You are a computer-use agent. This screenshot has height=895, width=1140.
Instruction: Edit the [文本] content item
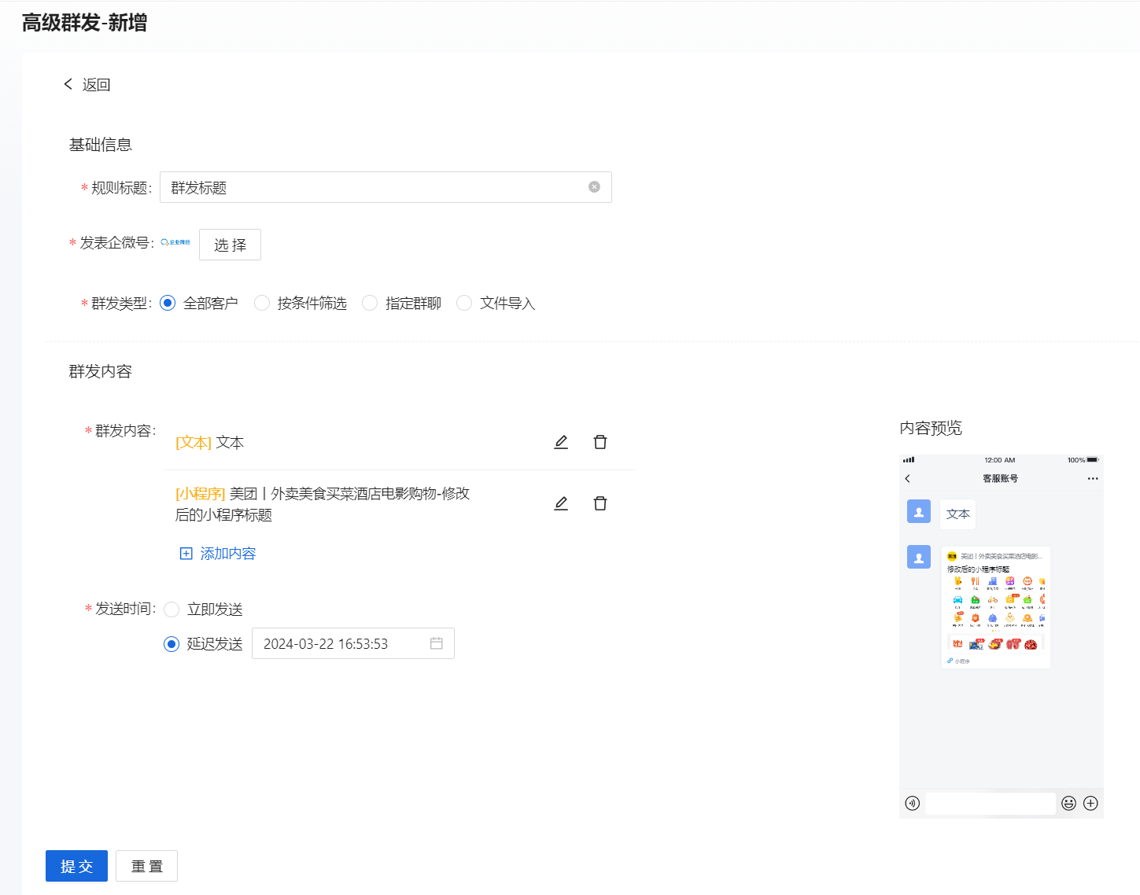[x=561, y=442]
